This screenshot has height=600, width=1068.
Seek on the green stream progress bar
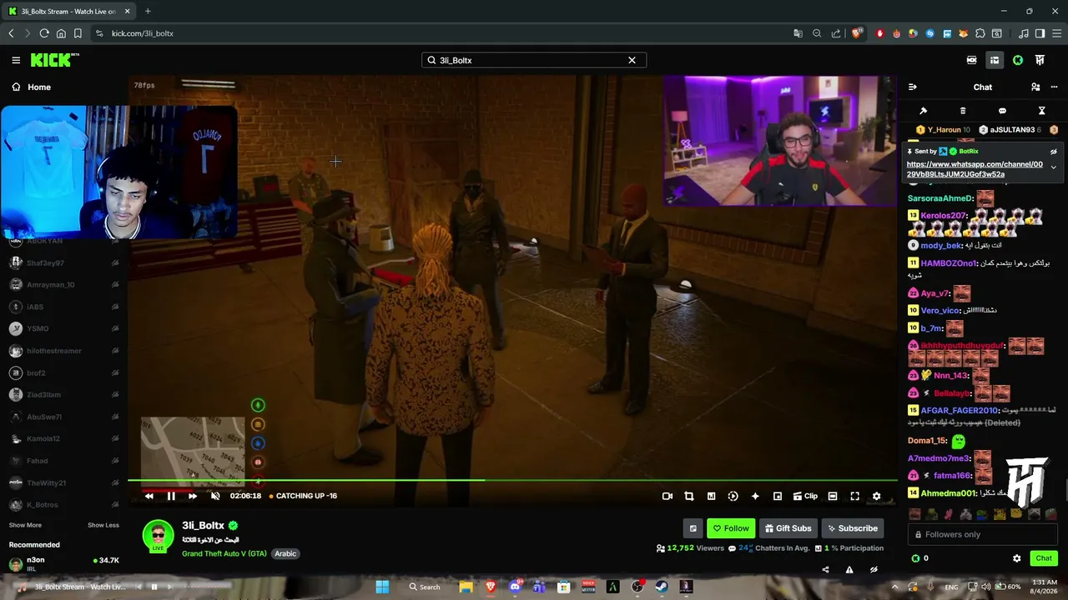512,480
